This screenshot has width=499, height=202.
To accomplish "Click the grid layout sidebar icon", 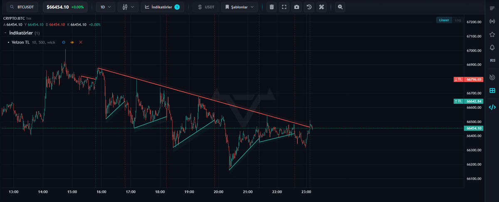I will [x=492, y=91].
